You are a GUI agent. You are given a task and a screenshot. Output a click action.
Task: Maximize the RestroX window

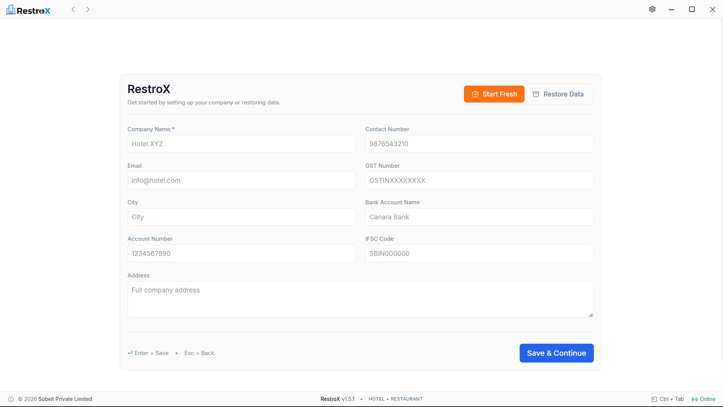[x=692, y=9]
